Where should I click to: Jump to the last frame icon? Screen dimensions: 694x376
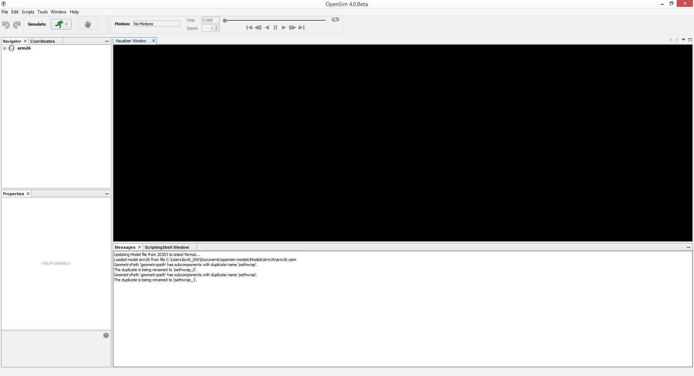click(301, 27)
